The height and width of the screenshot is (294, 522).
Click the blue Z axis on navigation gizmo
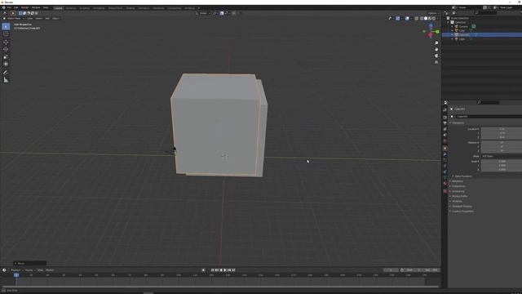431,25
